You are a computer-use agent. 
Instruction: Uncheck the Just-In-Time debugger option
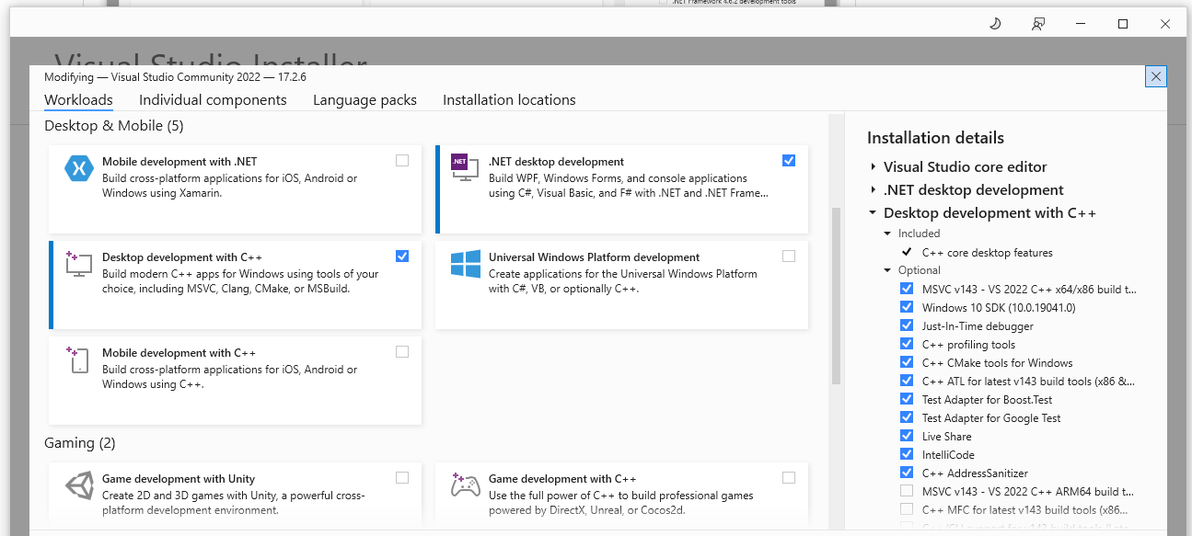(x=907, y=325)
